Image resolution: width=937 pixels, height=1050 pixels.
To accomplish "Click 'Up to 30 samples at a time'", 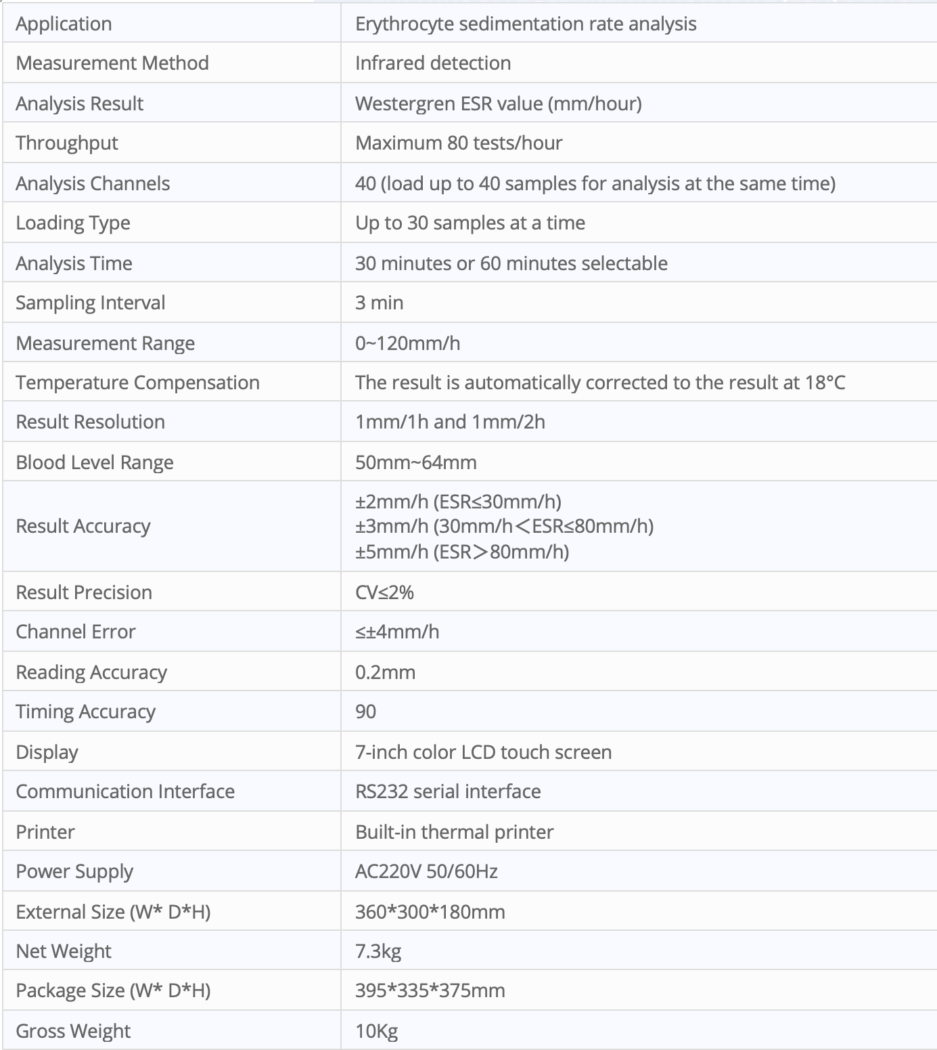I will click(x=470, y=223).
